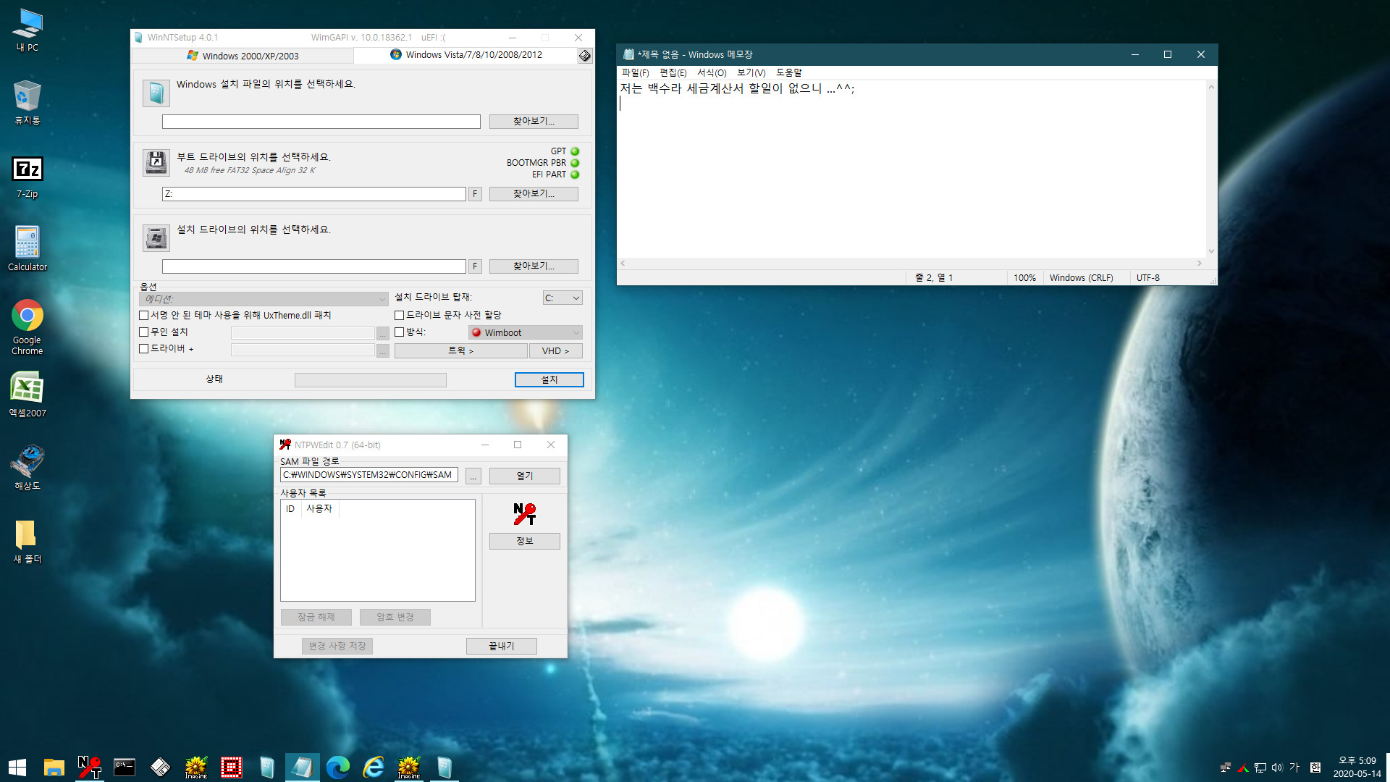The height and width of the screenshot is (782, 1390).
Task: Open the 내 PC desktop icon
Action: [x=28, y=30]
